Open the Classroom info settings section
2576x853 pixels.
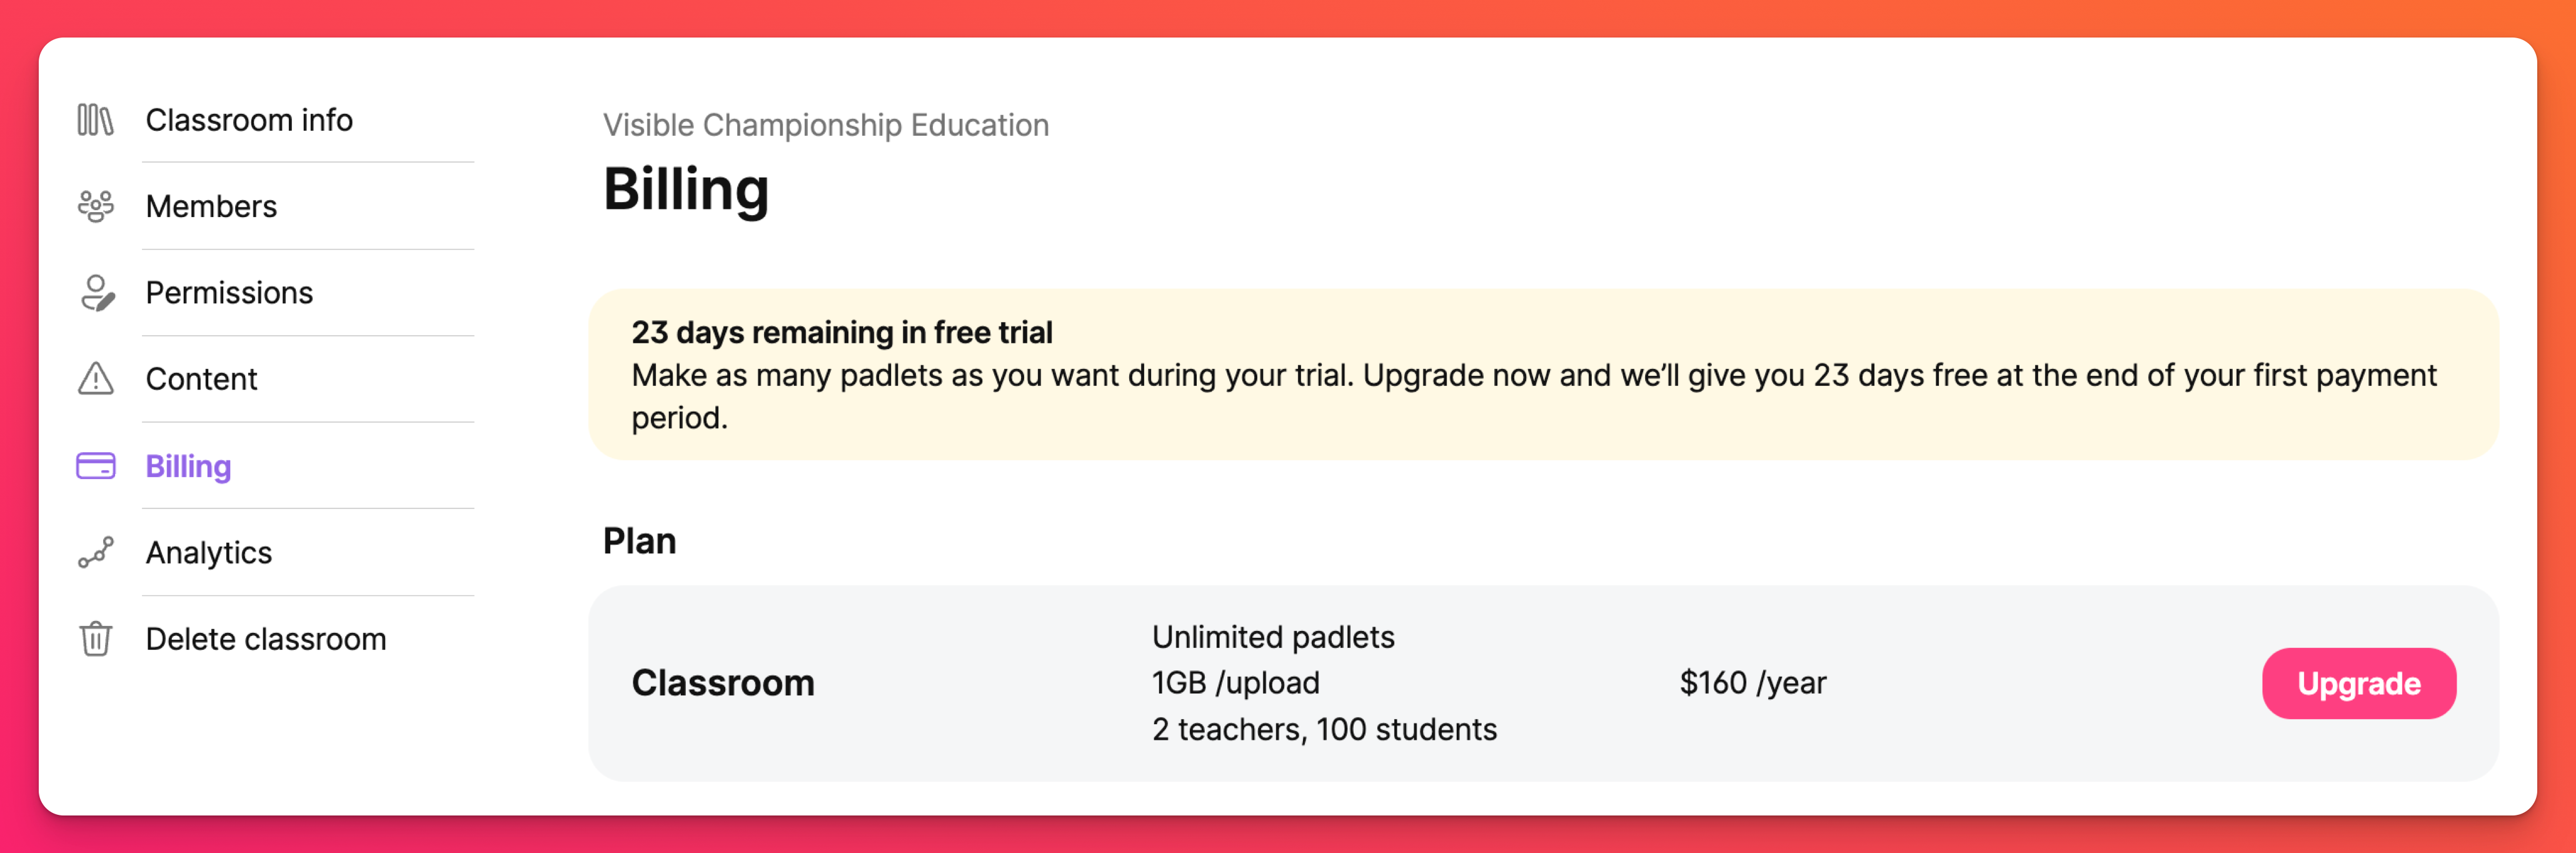249,120
